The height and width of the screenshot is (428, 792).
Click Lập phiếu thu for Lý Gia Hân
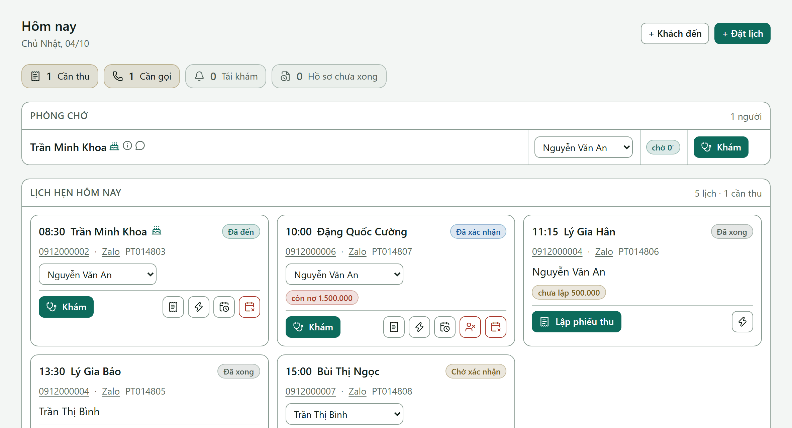click(577, 322)
